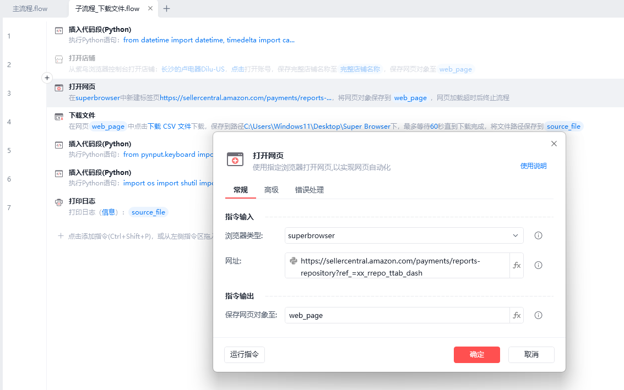Viewport: 624px width, 390px height.
Task: Click 信息 log level link in row 7
Action: click(108, 212)
